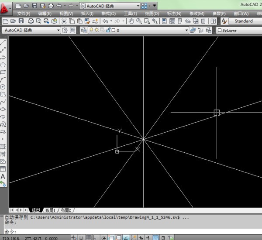
Task: Select the Polygon draw tool
Action: point(3,65)
